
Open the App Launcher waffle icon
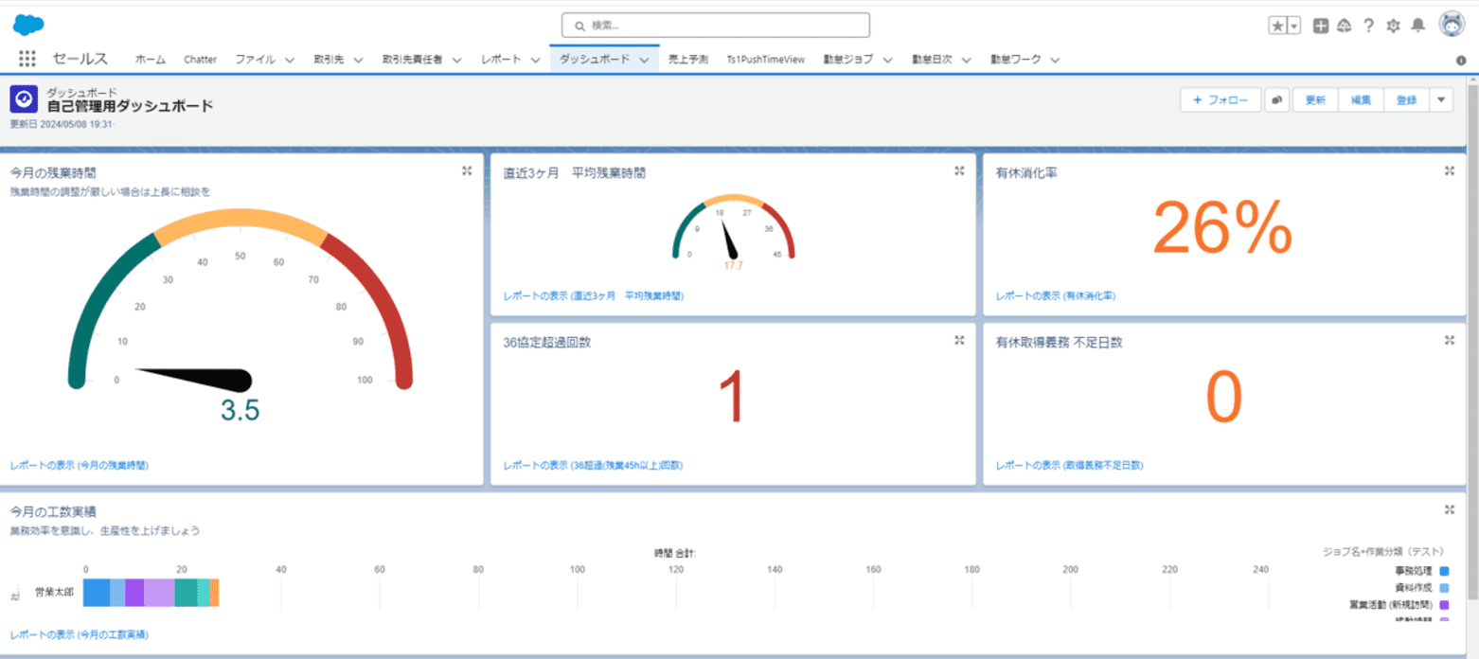pos(27,58)
